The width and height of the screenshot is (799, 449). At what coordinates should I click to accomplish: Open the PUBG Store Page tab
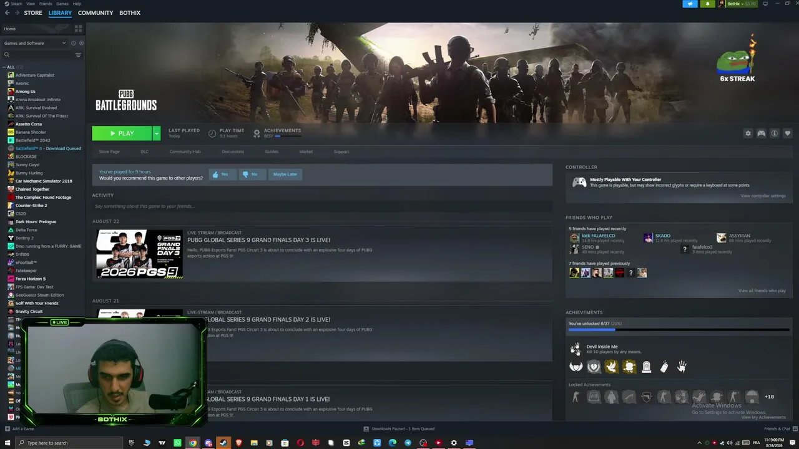pyautogui.click(x=109, y=152)
